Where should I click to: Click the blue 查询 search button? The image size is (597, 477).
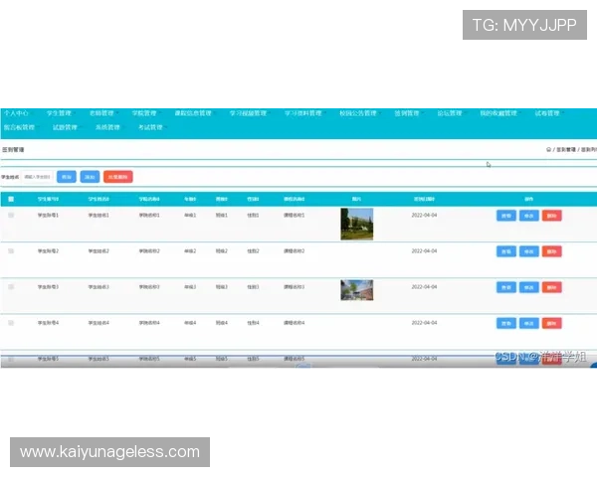pos(67,176)
